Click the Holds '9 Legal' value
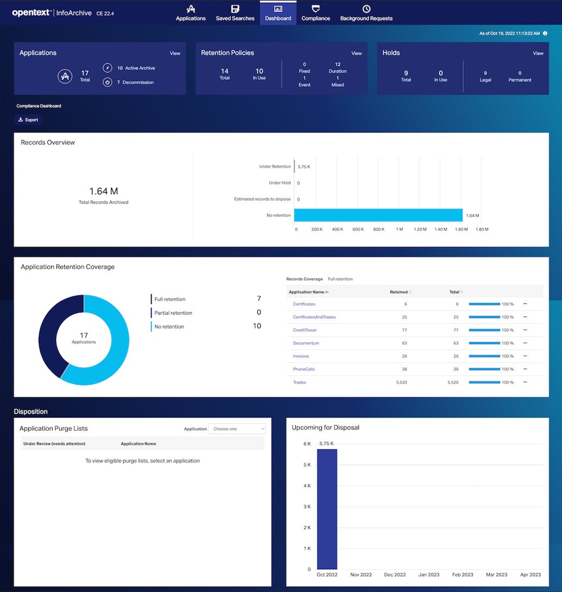The image size is (562, 592). click(485, 77)
